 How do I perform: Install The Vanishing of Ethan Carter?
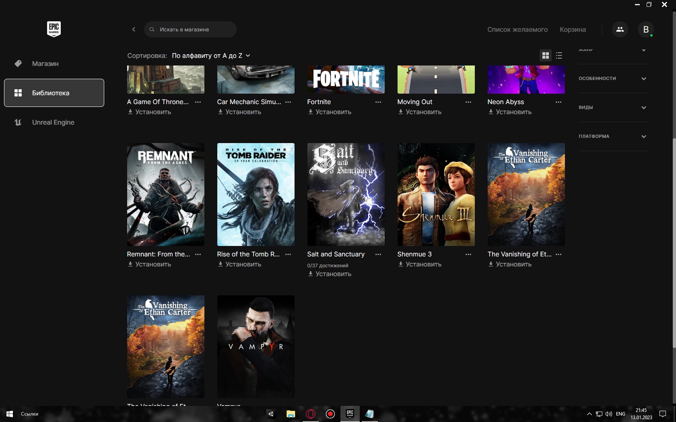tap(510, 264)
